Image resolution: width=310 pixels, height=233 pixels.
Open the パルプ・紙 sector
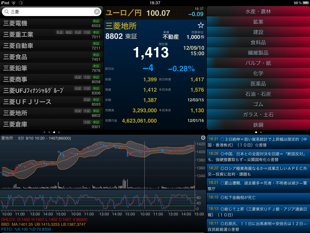(258, 63)
